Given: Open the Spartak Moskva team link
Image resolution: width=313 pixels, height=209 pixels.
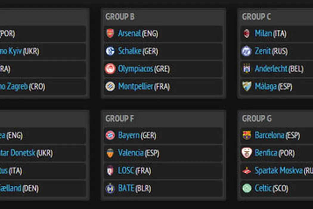Looking at the screenshot, I should [279, 171].
